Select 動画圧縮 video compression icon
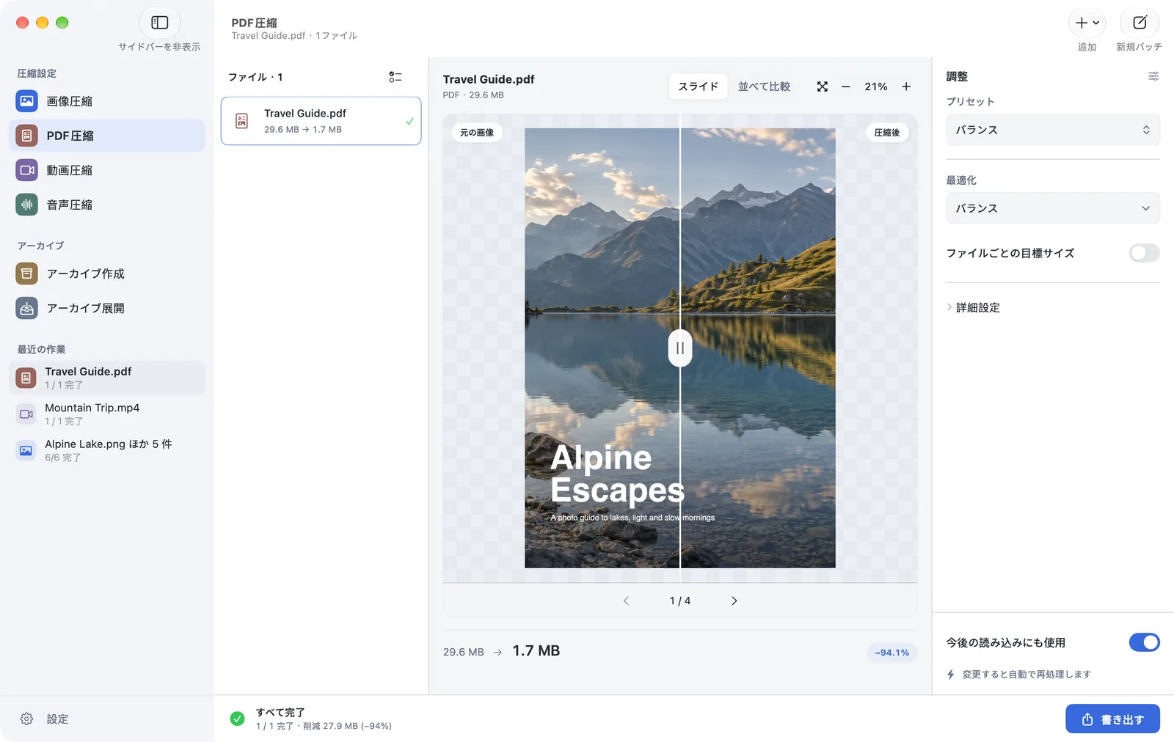This screenshot has width=1174, height=742. pyautogui.click(x=26, y=170)
